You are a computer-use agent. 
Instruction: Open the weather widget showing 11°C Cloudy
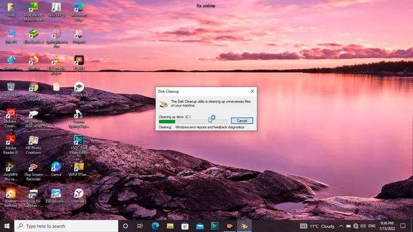click(x=317, y=226)
